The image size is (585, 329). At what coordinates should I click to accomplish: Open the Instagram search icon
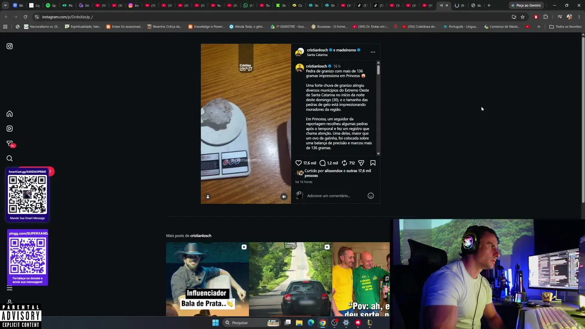coord(10,159)
